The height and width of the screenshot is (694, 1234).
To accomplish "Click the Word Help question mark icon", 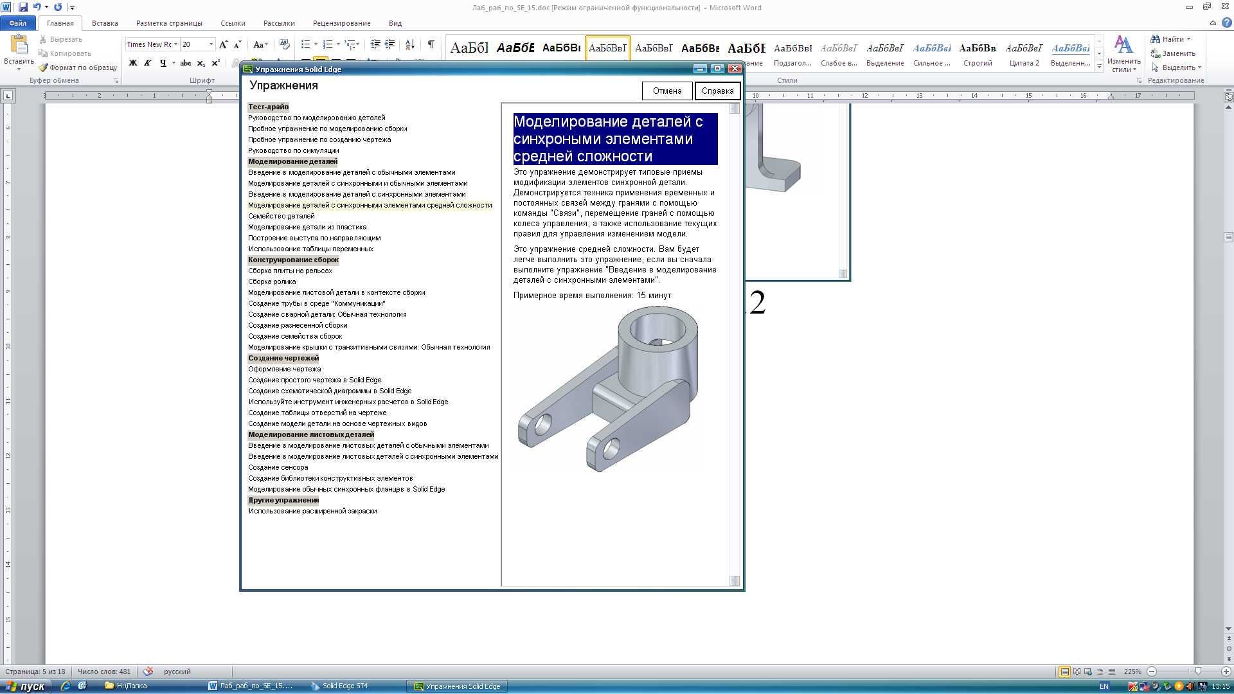I will 1226,22.
